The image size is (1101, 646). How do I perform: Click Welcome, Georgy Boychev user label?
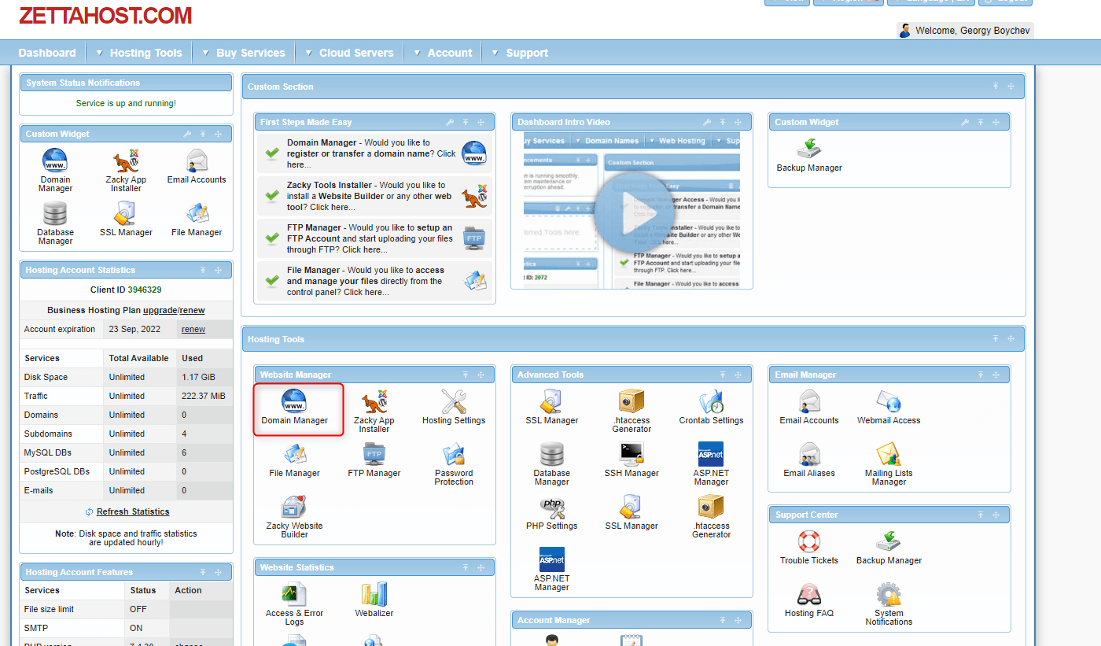(974, 31)
